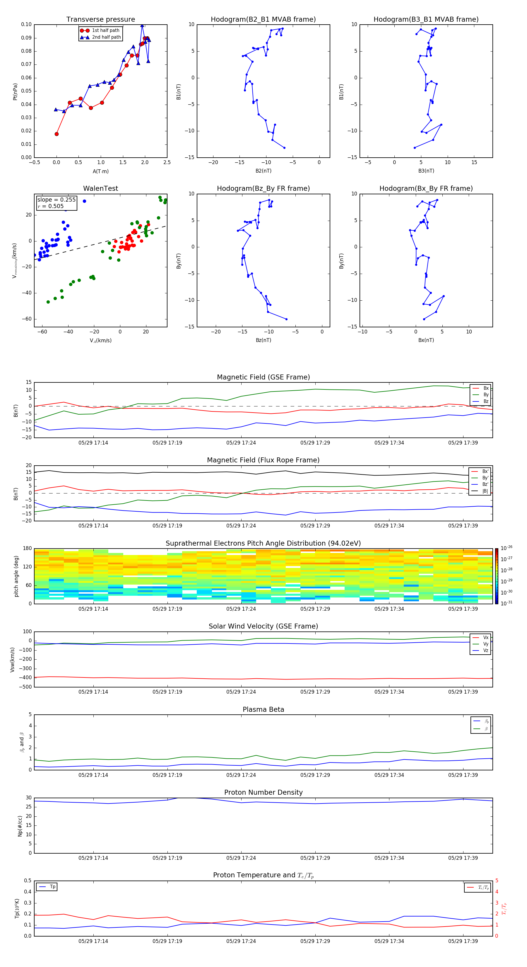Click the 'B2(nT)' x-axis label
The width and height of the screenshot is (527, 967).
click(x=263, y=171)
